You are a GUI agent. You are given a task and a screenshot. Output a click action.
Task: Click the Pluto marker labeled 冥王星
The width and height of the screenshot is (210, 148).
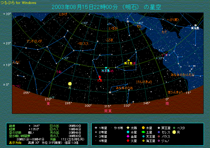(195, 25)
